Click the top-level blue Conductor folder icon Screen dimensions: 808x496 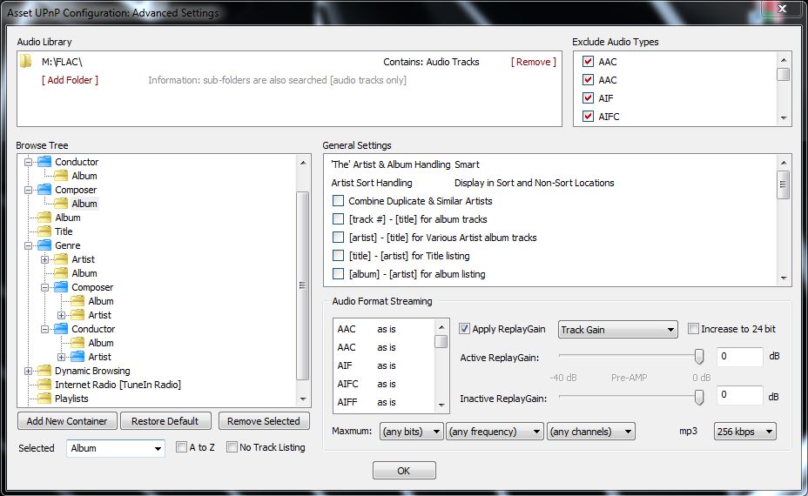(x=44, y=162)
